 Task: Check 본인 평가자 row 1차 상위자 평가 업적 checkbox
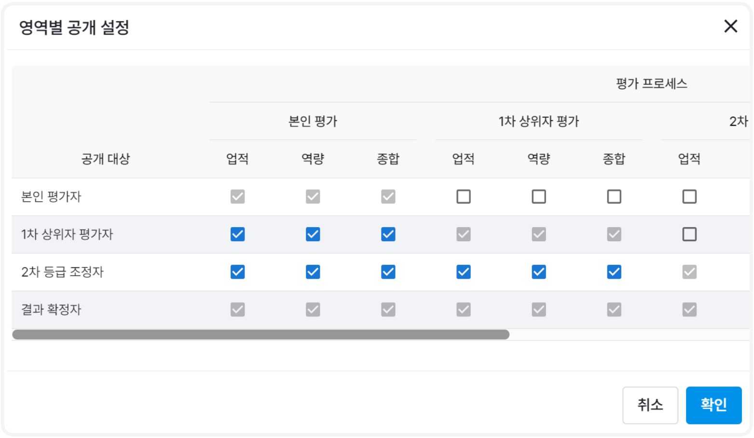(463, 196)
